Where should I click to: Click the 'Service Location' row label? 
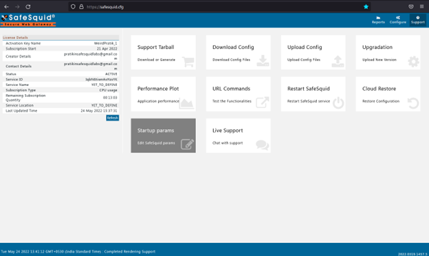[19, 105]
